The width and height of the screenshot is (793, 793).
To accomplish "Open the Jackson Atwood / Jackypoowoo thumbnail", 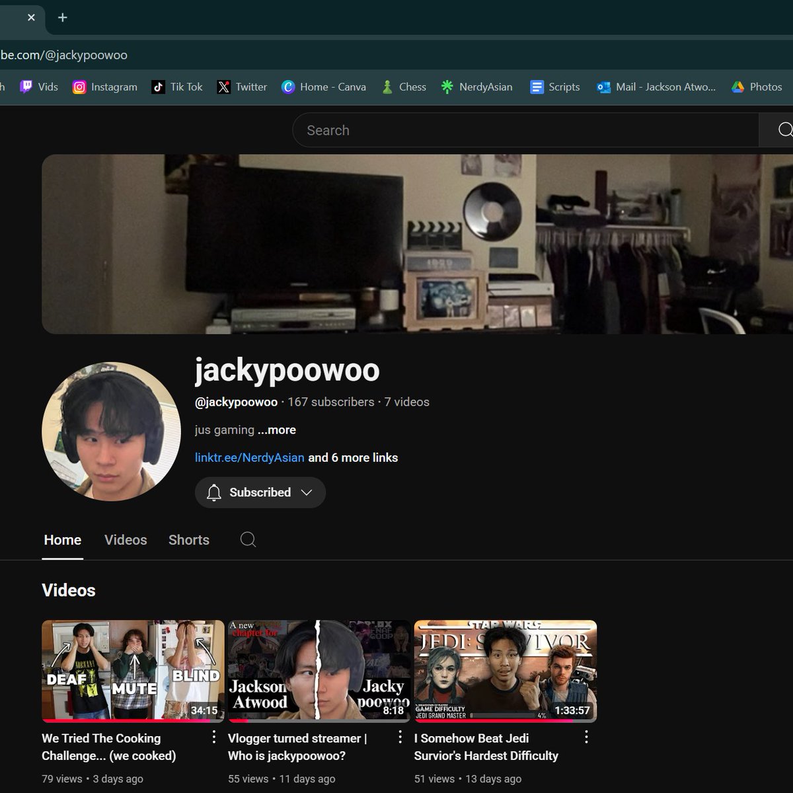I will pos(319,671).
